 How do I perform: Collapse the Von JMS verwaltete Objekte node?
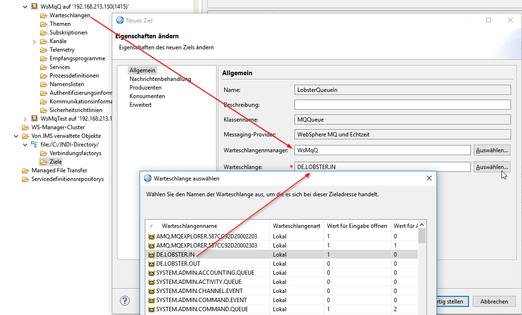[16, 136]
